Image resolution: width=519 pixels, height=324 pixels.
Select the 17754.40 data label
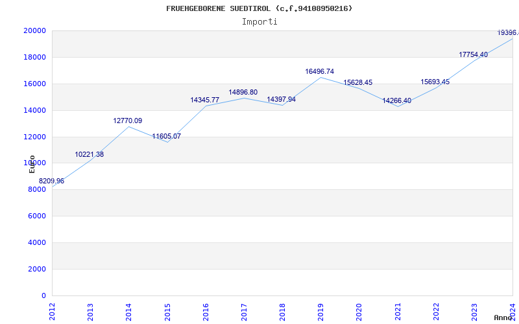pyautogui.click(x=474, y=54)
